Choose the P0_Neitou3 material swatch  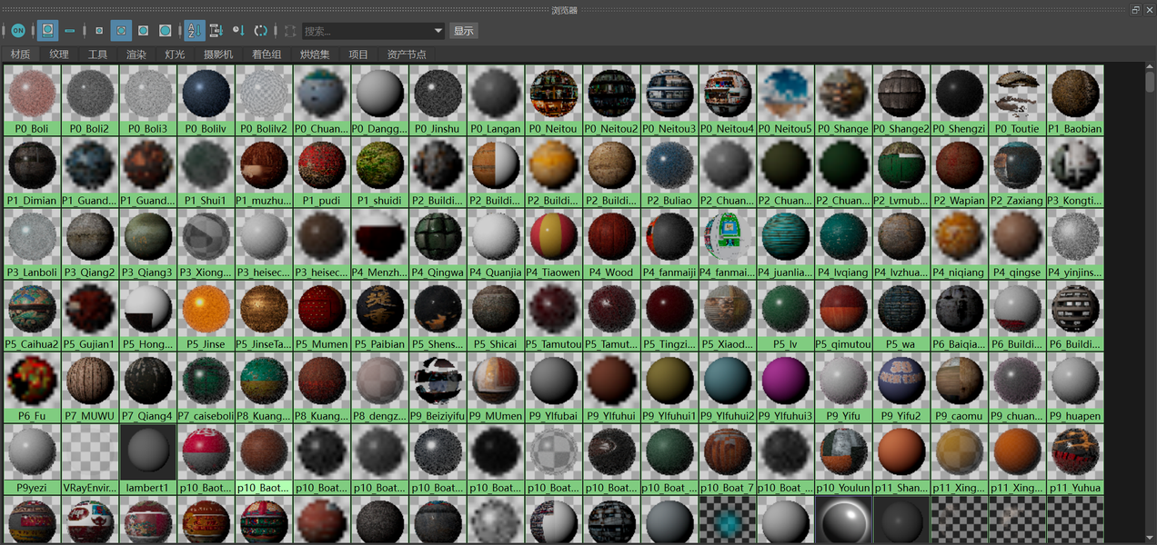click(x=669, y=100)
